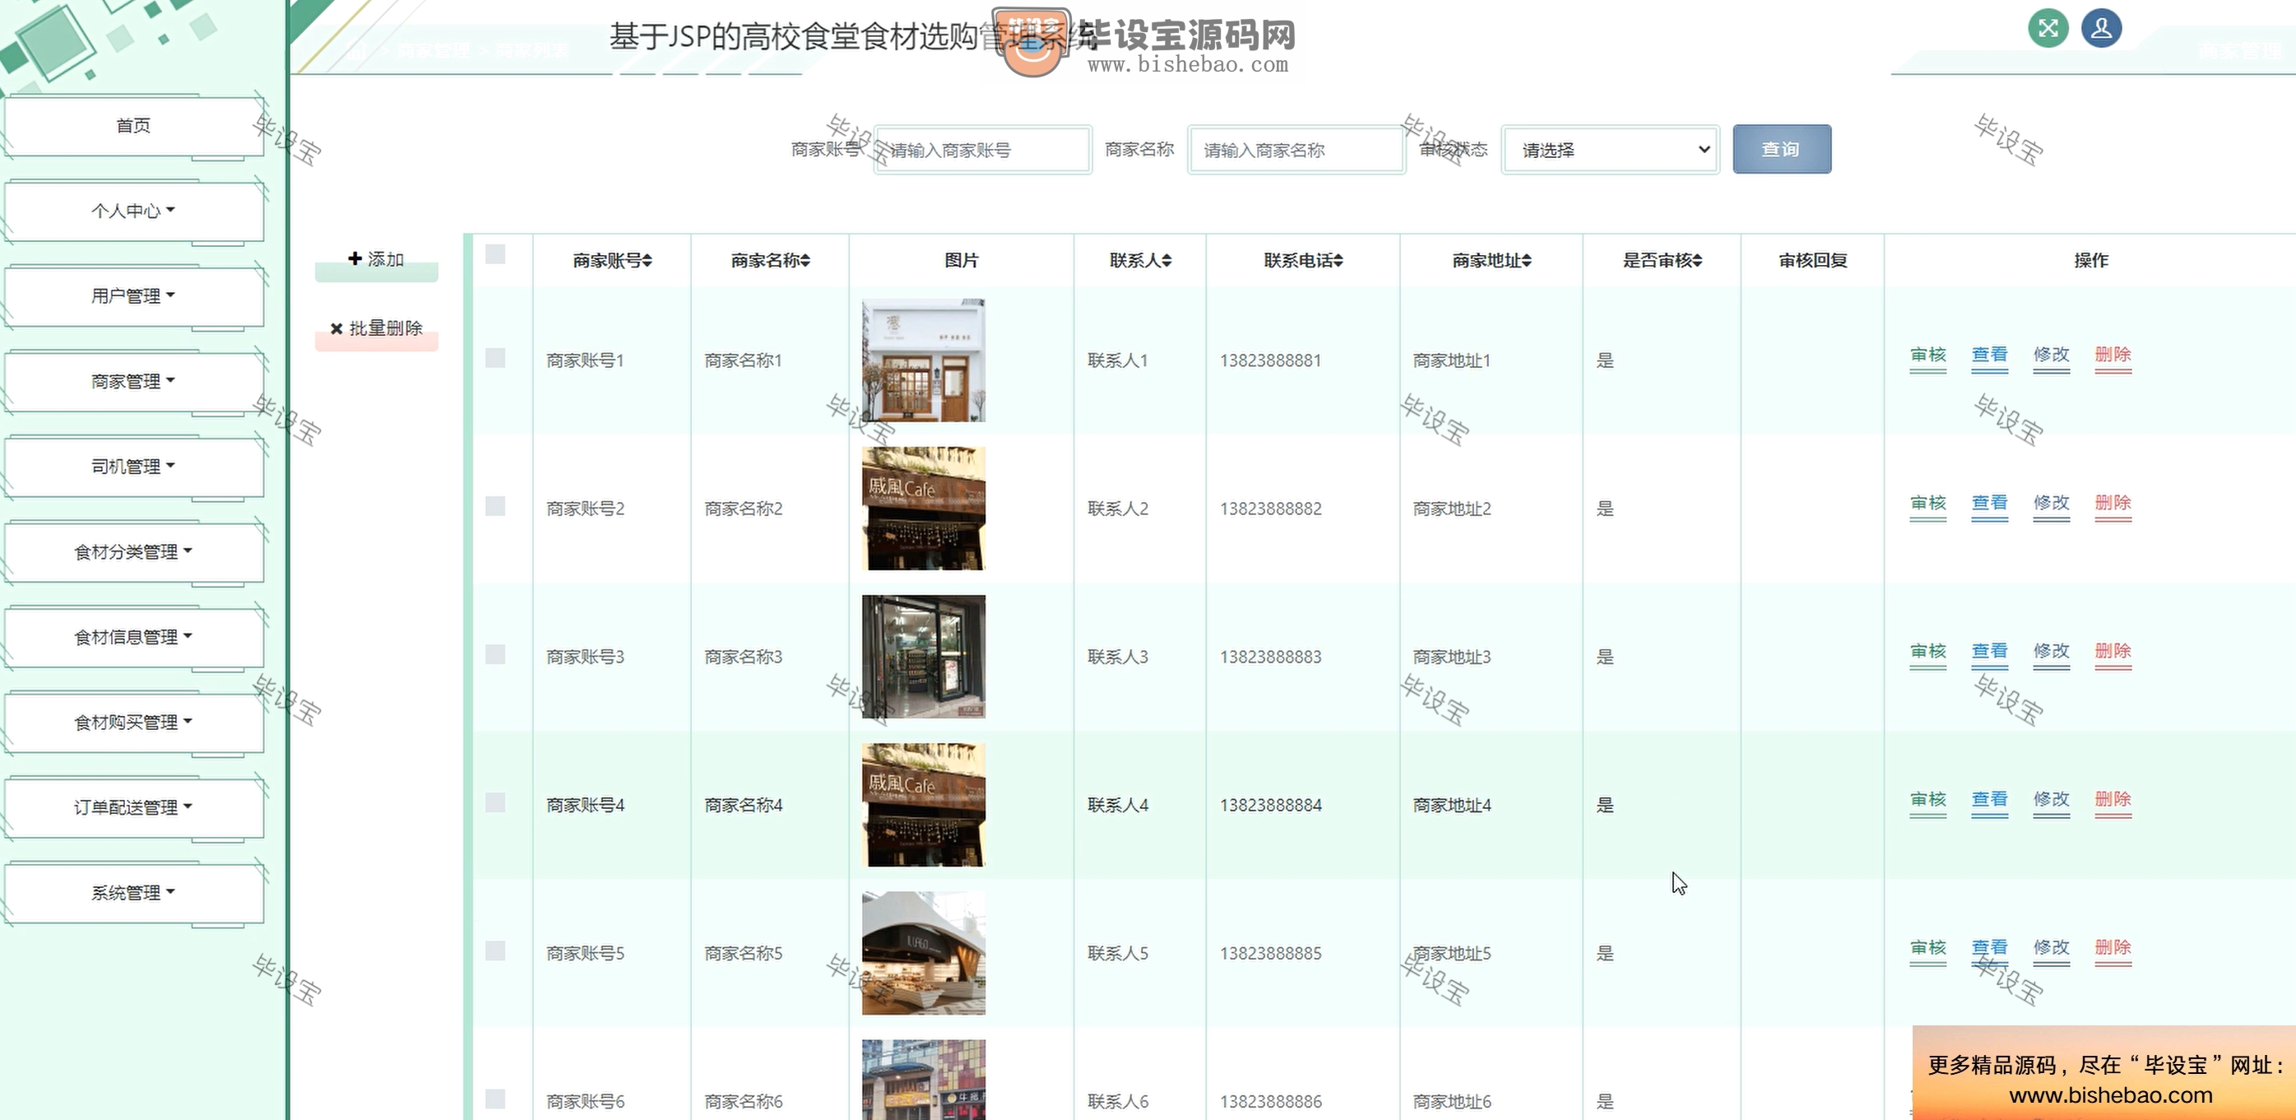Focus the 商家名称 search input
The width and height of the screenshot is (2296, 1120).
[x=1296, y=150]
